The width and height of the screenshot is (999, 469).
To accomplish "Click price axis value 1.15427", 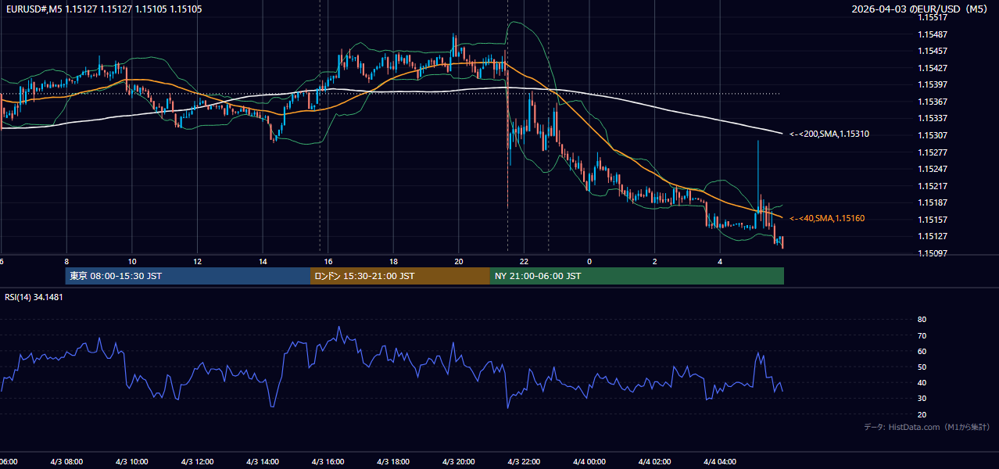I will point(932,68).
